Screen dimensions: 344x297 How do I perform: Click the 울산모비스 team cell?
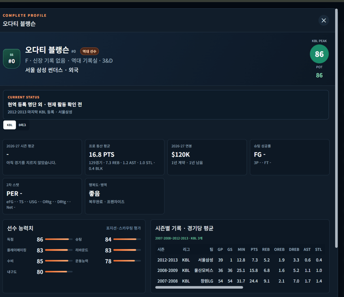(x=204, y=271)
